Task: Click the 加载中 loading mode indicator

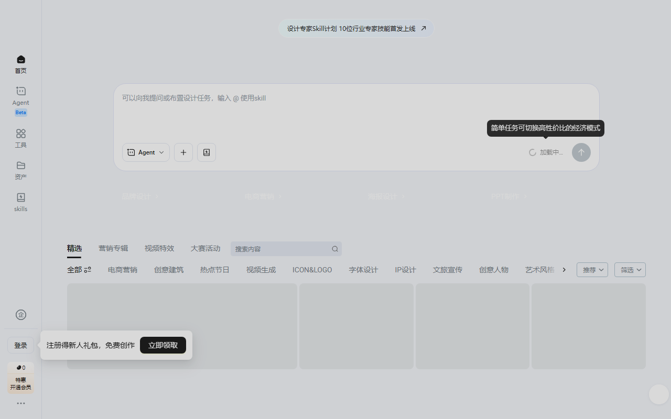Action: point(546,152)
